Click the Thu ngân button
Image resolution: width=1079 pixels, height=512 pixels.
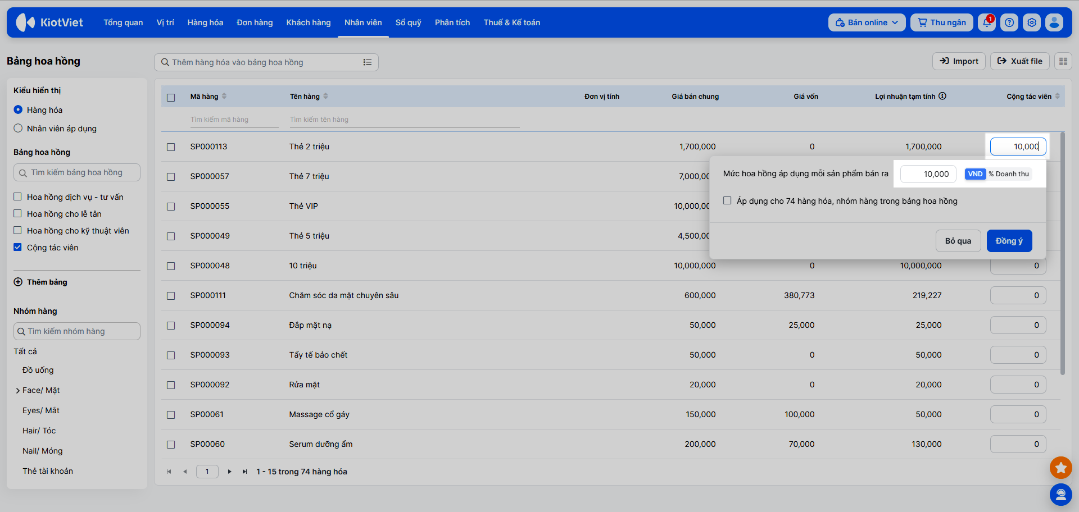click(942, 22)
